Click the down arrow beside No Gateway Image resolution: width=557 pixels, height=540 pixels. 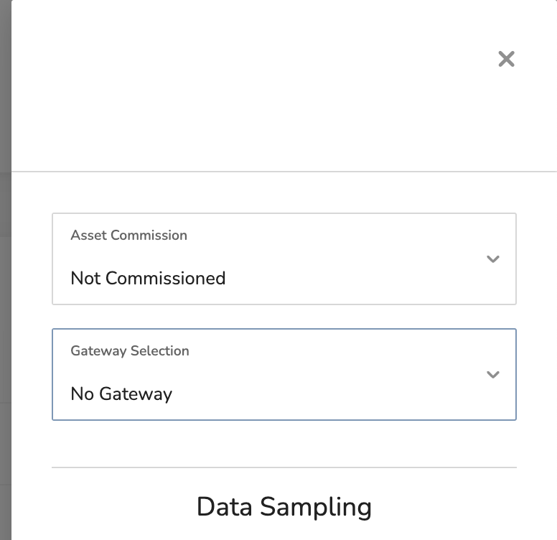pos(492,374)
